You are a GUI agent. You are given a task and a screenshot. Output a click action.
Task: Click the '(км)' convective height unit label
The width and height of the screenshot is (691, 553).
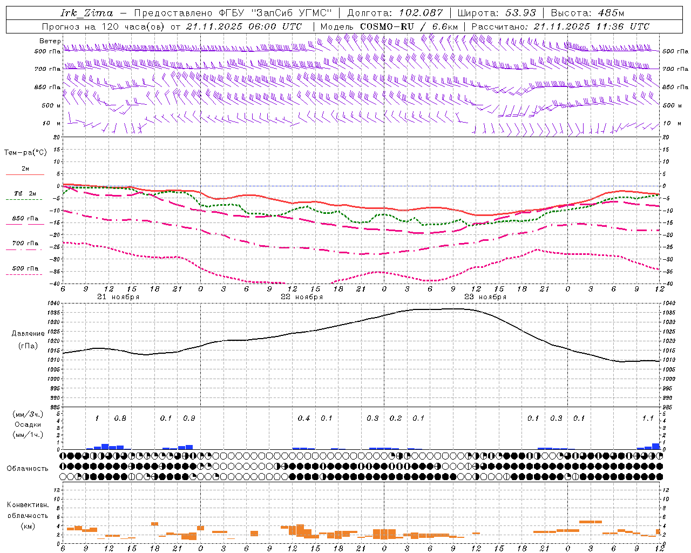28,526
